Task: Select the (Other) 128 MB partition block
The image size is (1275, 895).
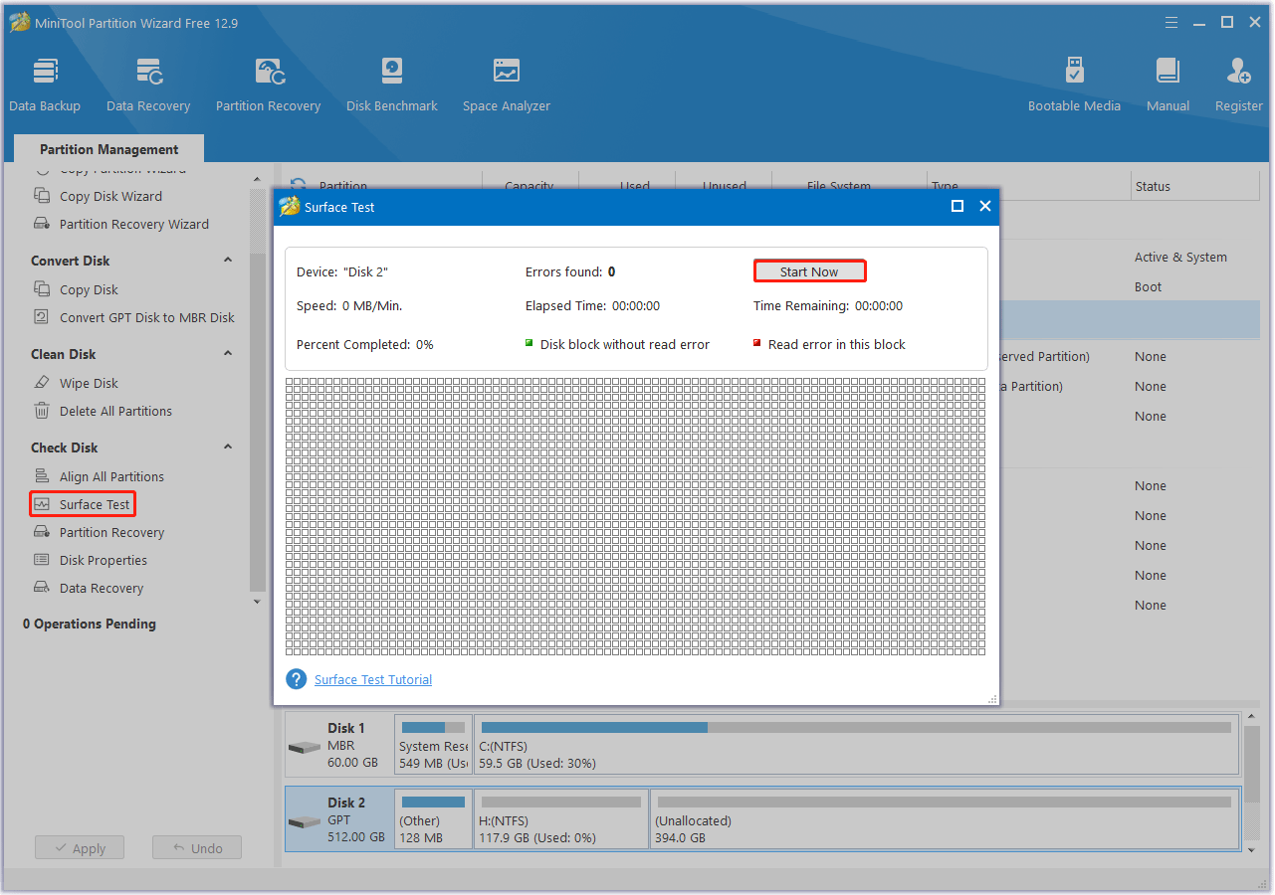Action: (x=433, y=819)
